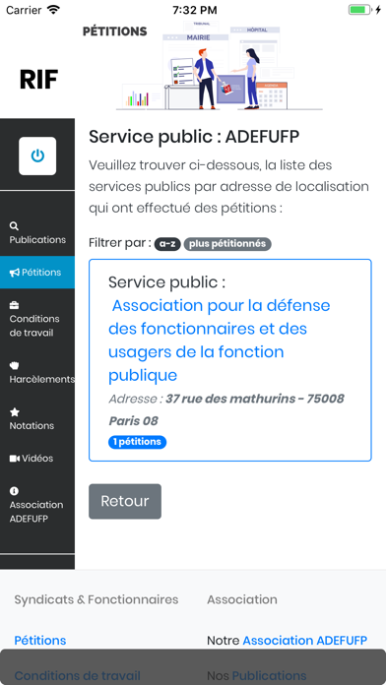Image resolution: width=386 pixels, height=685 pixels.
Task: Click the 1 pétitions badge
Action: click(x=137, y=442)
